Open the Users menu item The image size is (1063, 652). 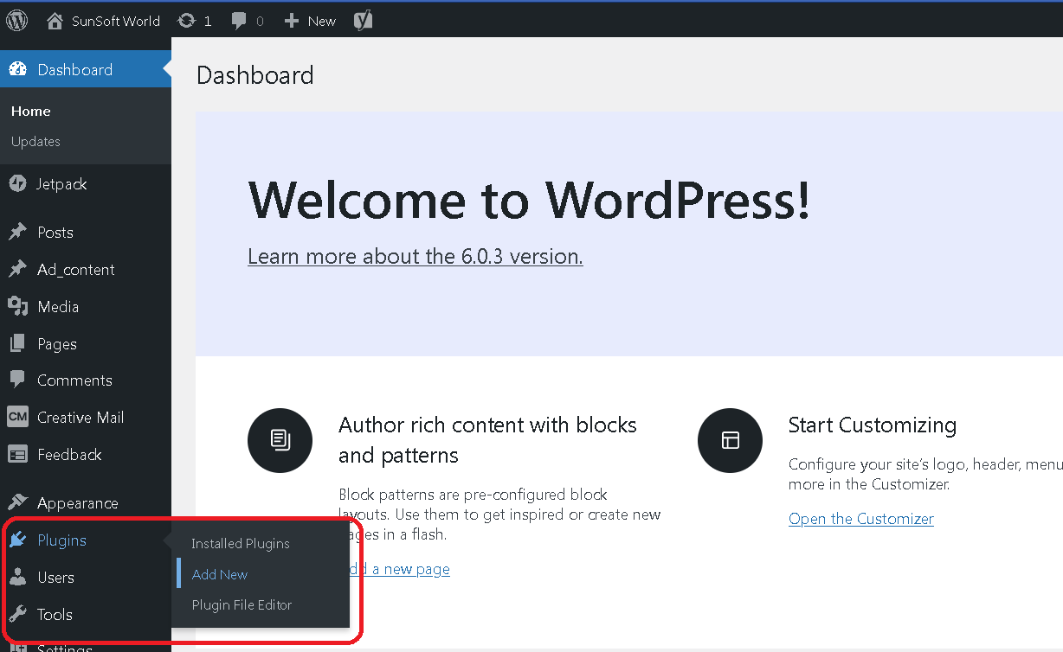point(86,577)
